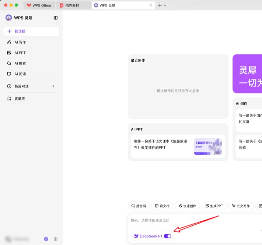Close the WPS 灵犀 tab
262x245 pixels.
[x=151, y=6]
